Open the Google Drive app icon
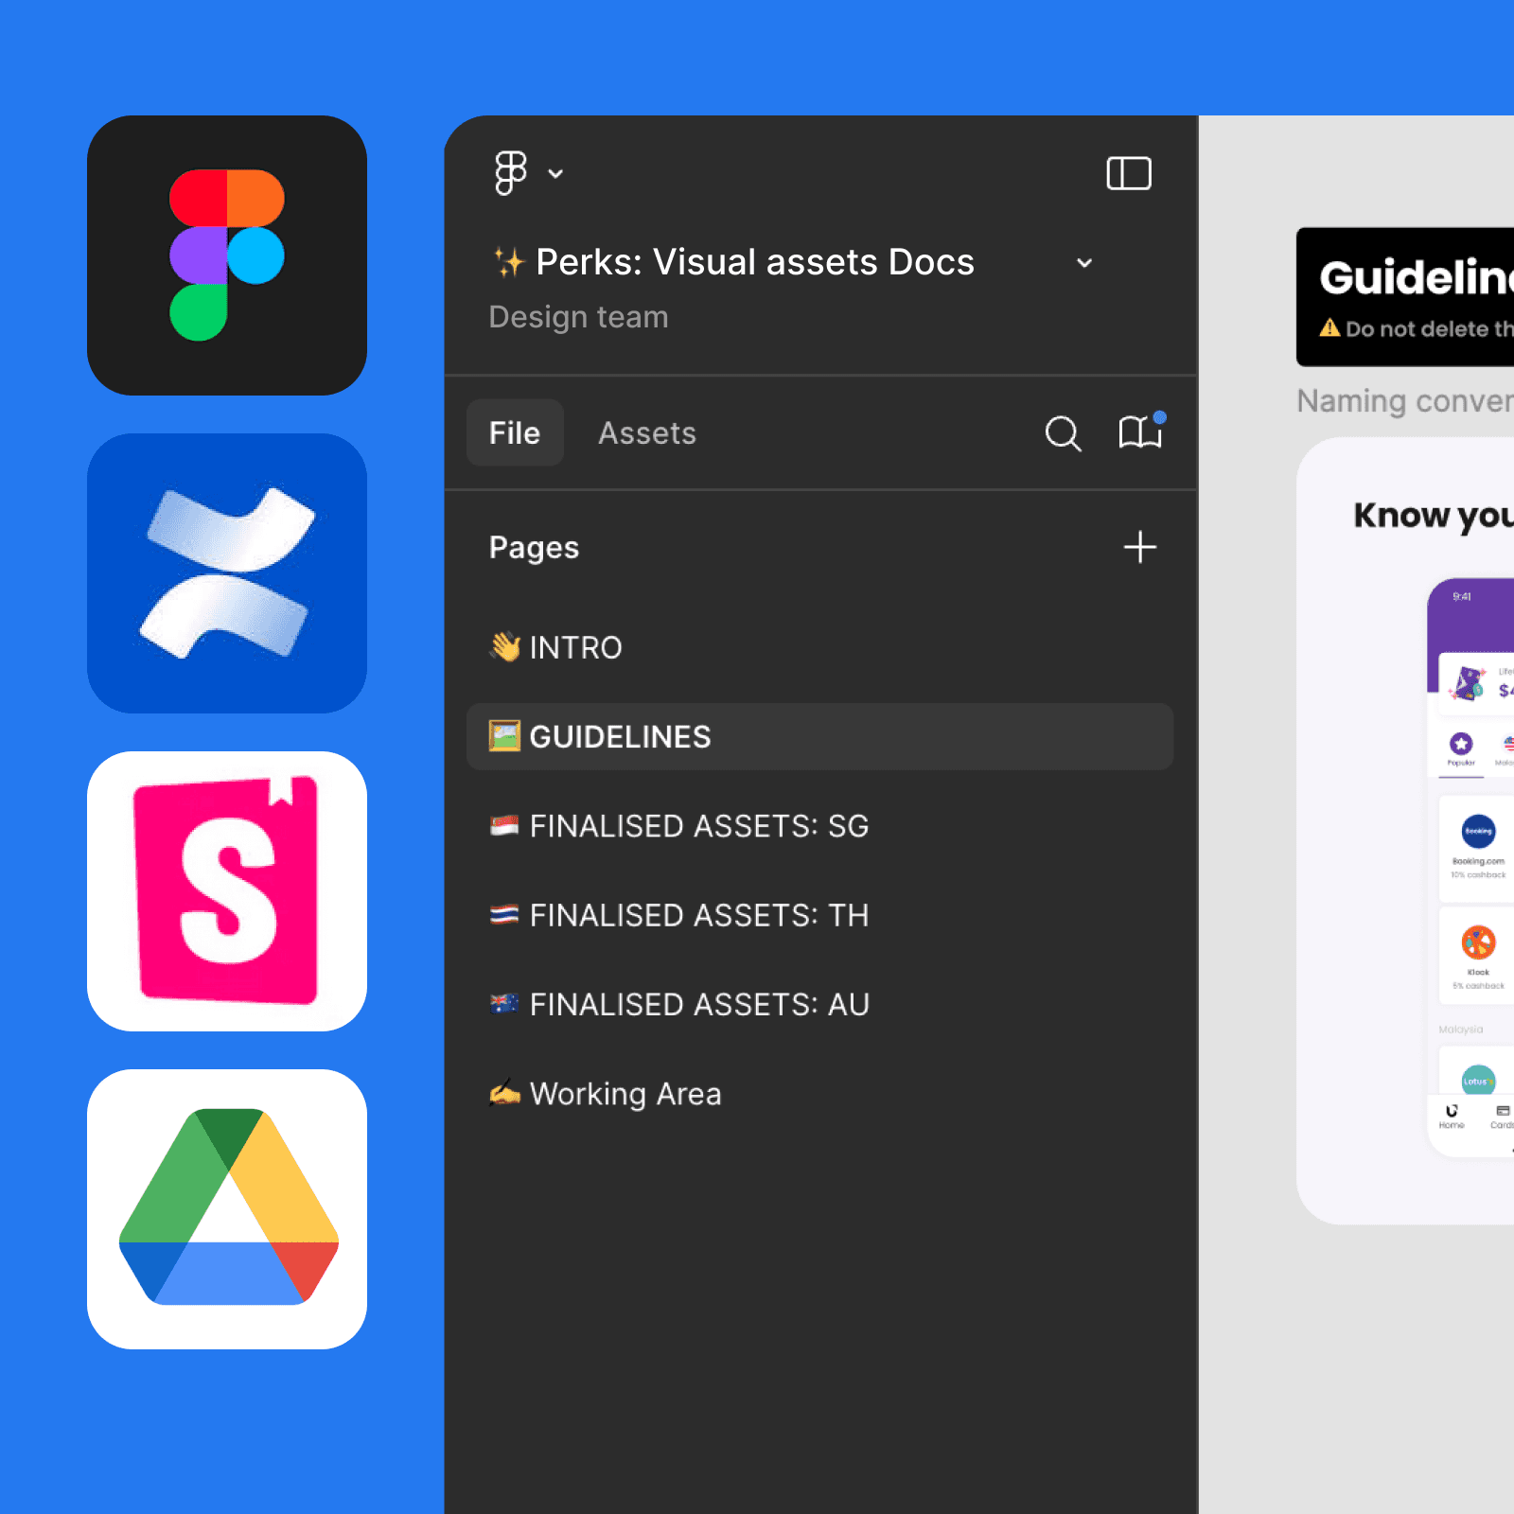Screen dimensions: 1514x1514 [227, 1209]
